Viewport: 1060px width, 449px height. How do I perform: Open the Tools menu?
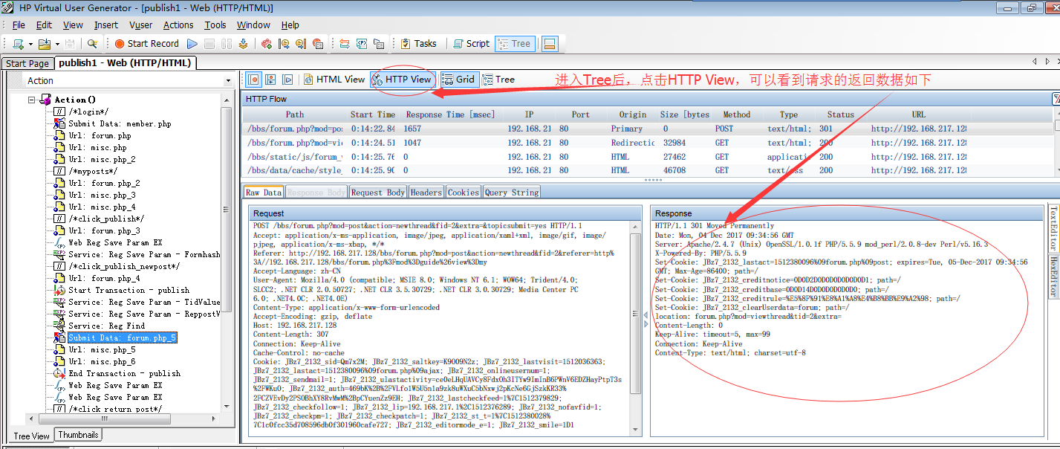point(215,25)
